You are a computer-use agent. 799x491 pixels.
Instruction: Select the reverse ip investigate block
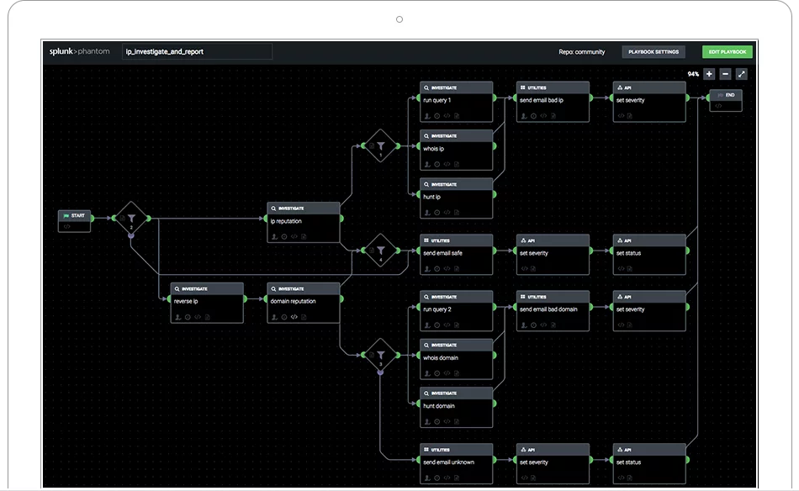[x=208, y=302]
